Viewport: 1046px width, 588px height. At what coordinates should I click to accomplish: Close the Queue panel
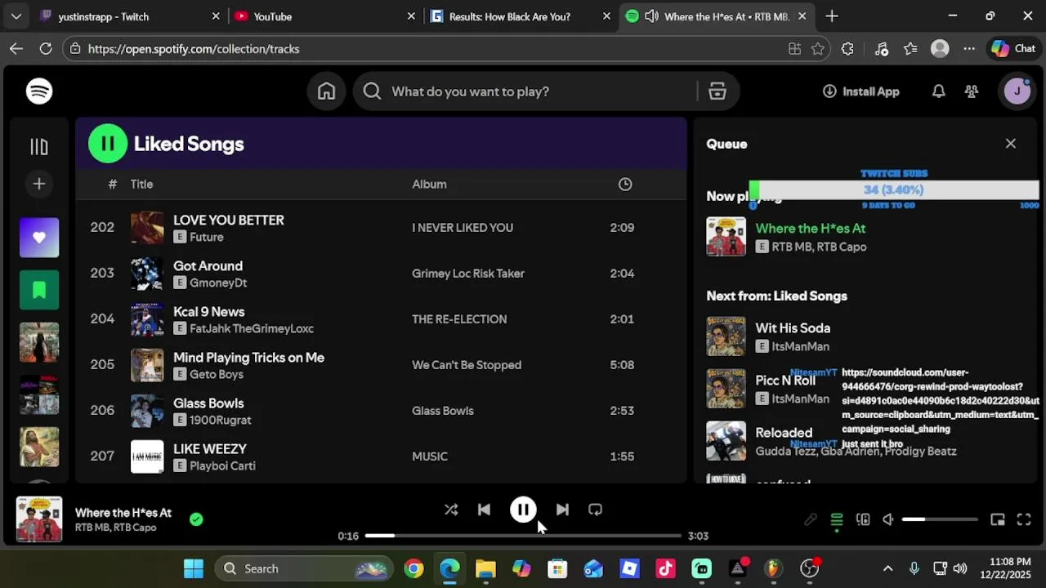[x=1011, y=144]
